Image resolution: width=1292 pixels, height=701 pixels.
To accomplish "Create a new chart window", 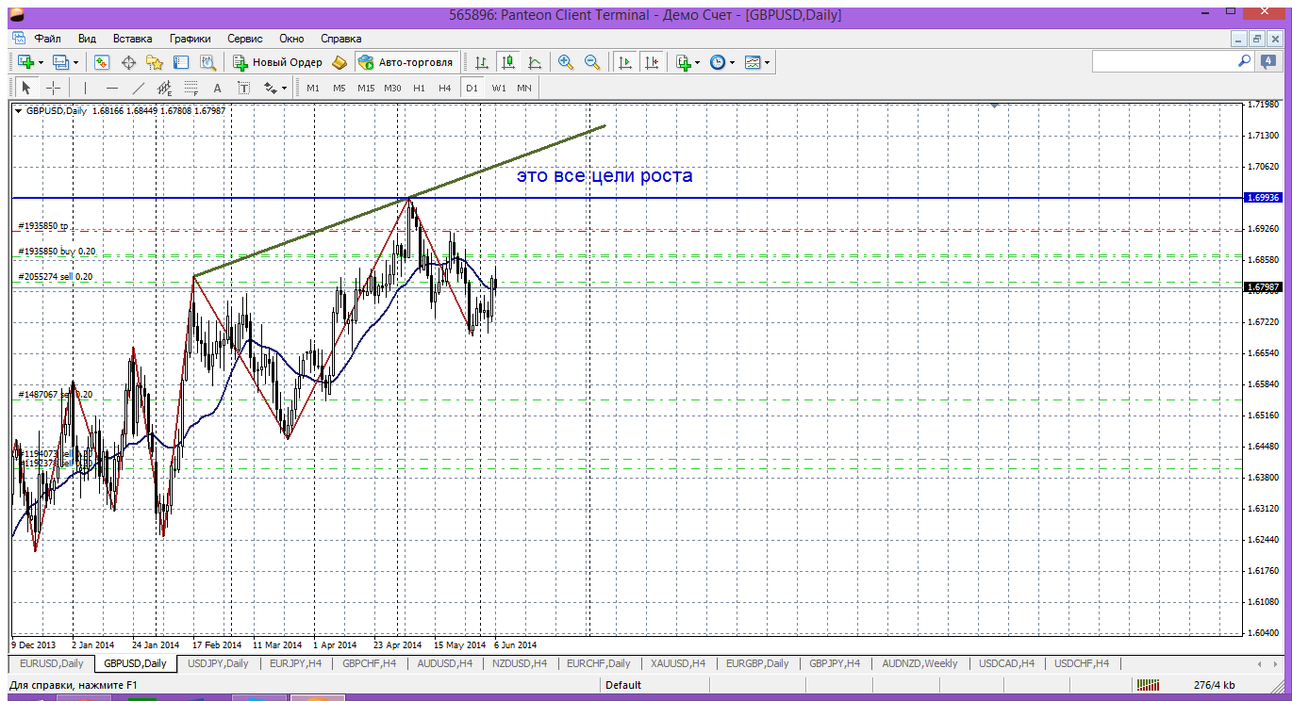I will [25, 62].
